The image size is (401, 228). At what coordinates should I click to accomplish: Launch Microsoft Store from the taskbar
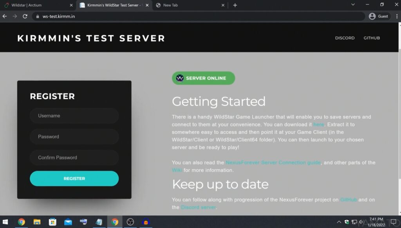[52, 222]
